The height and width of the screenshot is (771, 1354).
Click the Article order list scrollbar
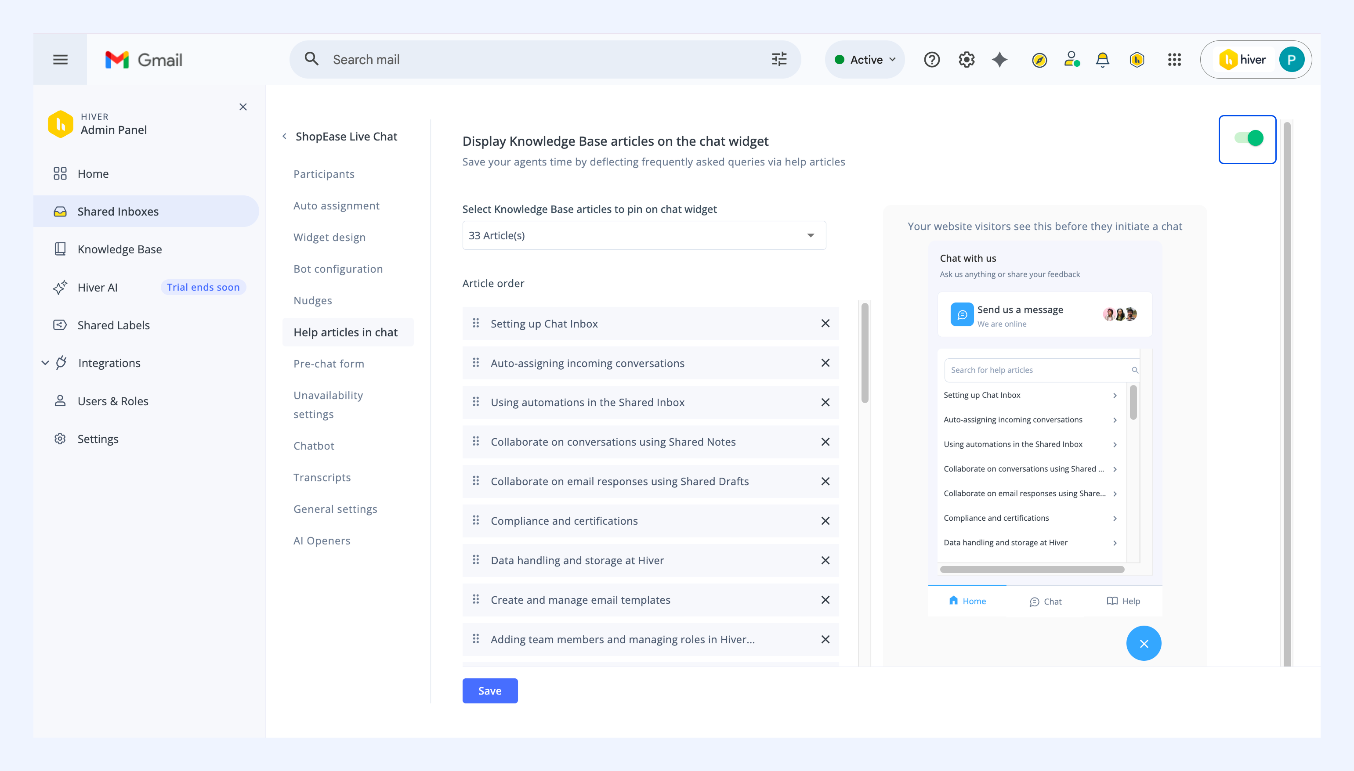[865, 353]
